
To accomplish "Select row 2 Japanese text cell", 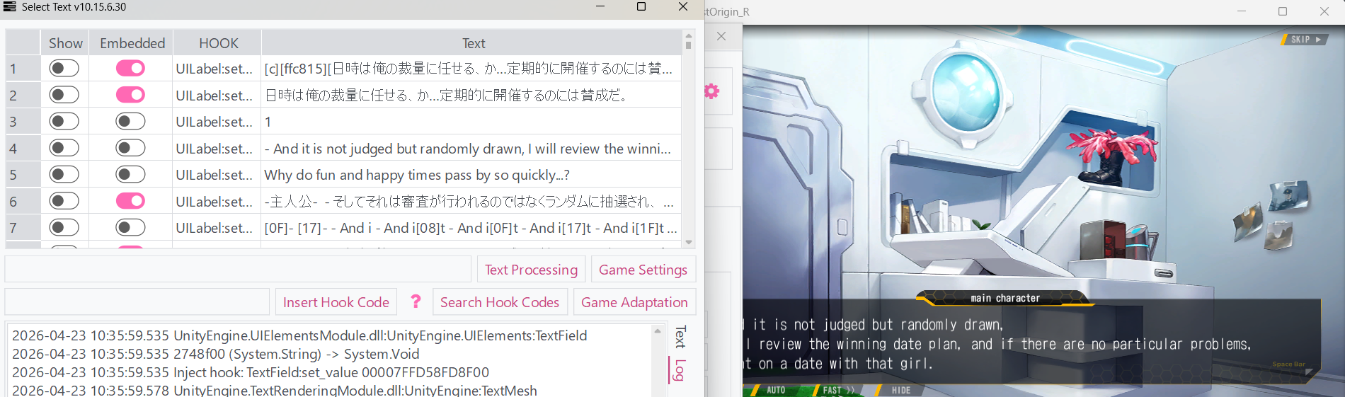I will tap(471, 95).
